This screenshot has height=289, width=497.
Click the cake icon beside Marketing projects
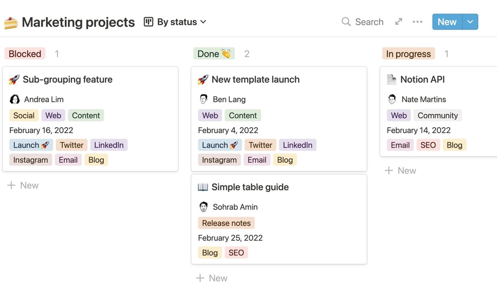pyautogui.click(x=11, y=23)
